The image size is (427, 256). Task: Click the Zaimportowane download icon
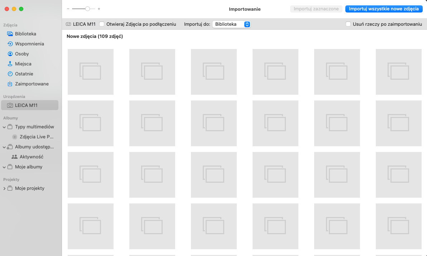(x=10, y=84)
